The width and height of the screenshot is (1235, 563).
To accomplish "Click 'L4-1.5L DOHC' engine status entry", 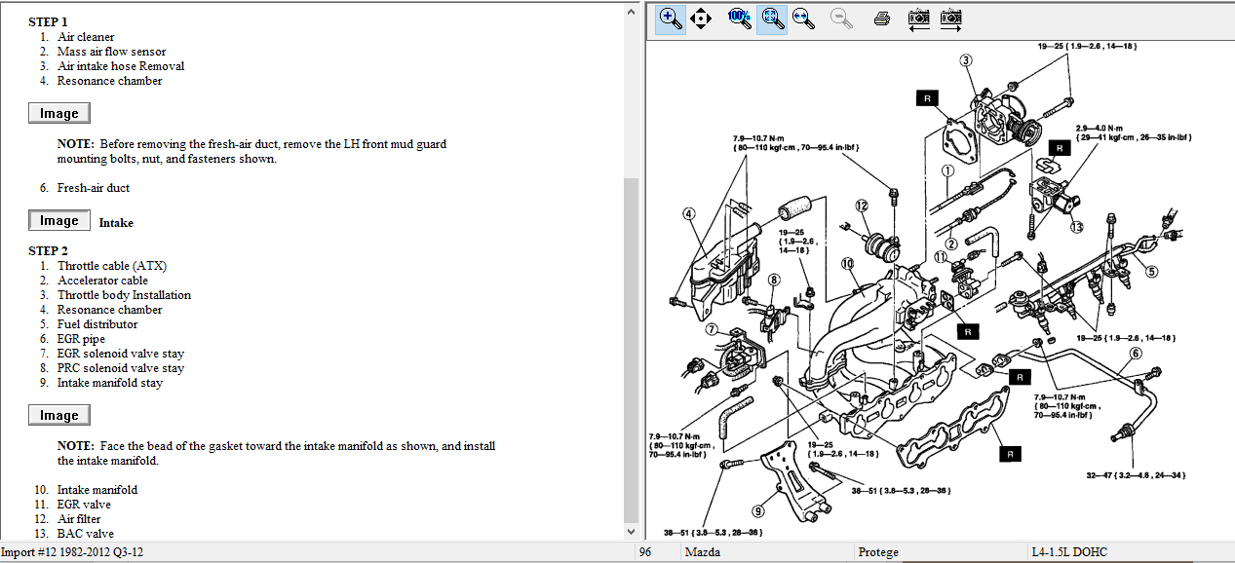I will [x=1070, y=553].
